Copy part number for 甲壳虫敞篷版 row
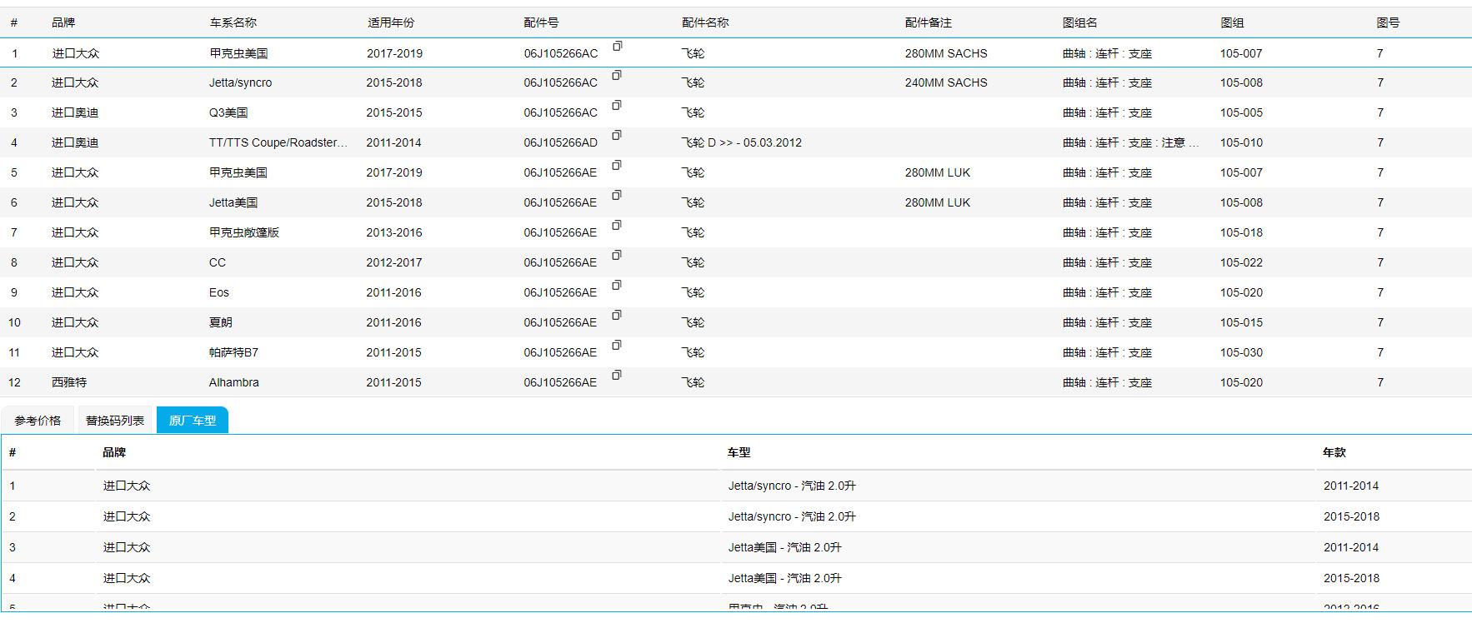This screenshot has width=1472, height=623. coord(617,226)
